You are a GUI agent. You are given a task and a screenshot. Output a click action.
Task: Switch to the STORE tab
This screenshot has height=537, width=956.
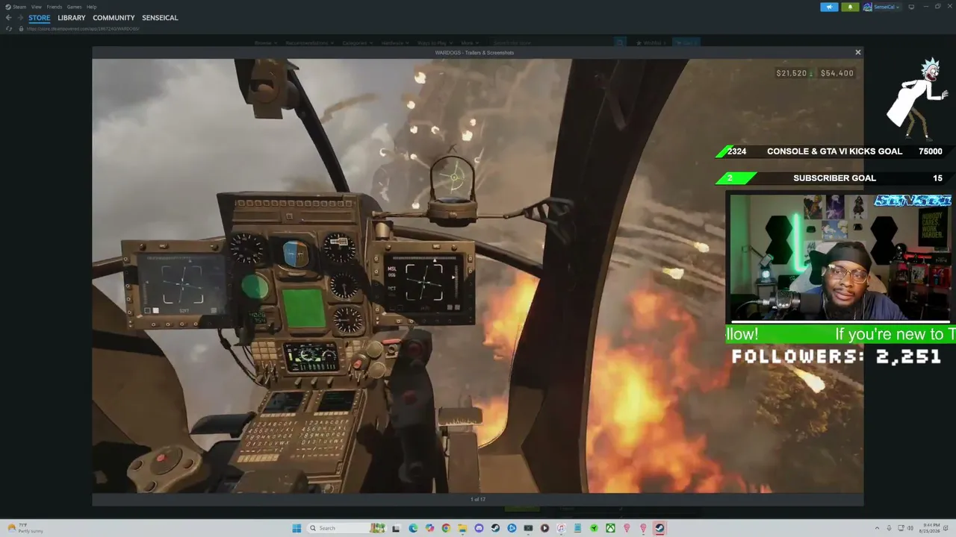point(40,18)
